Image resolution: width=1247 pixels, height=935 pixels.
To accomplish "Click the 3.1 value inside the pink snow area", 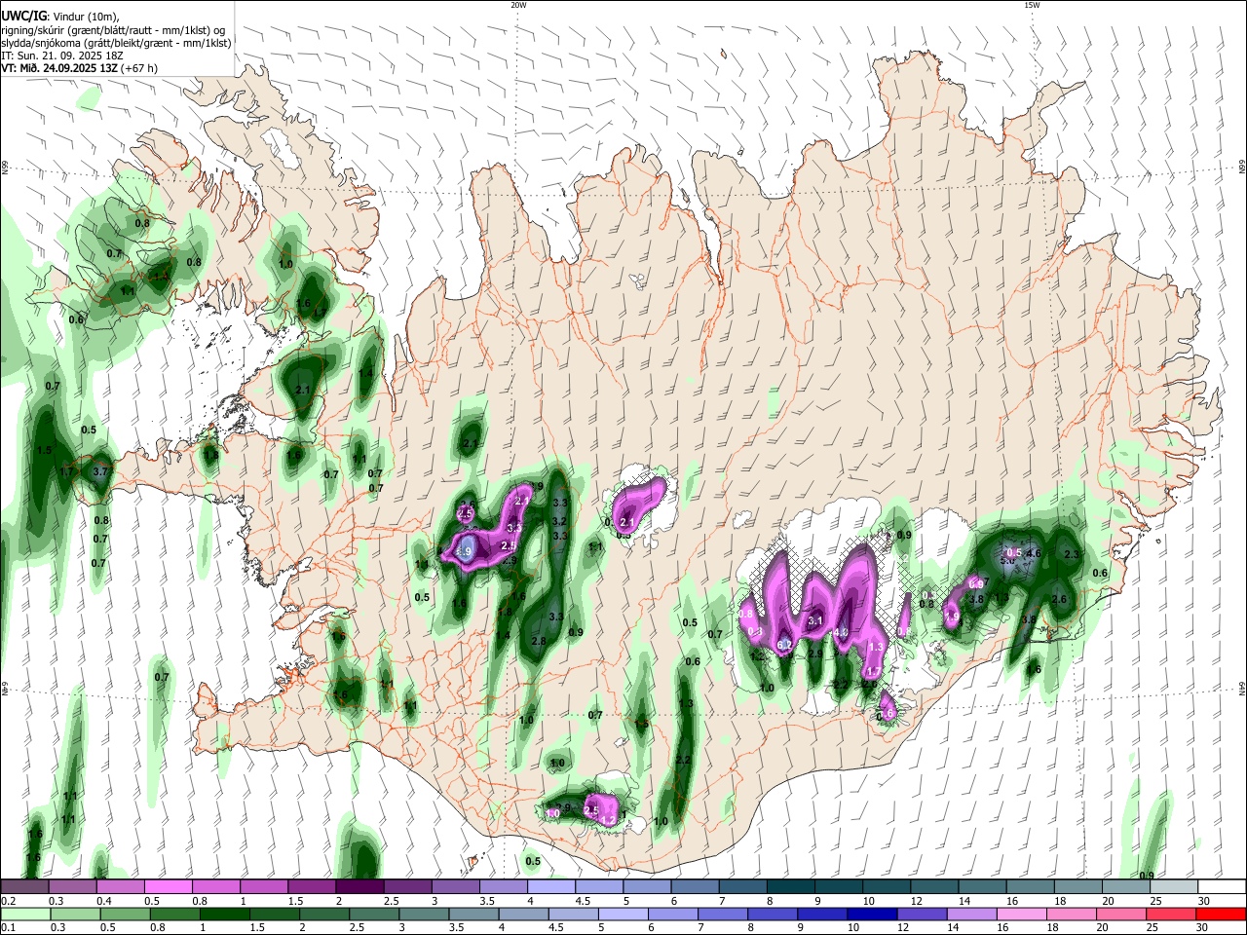I will tap(816, 620).
